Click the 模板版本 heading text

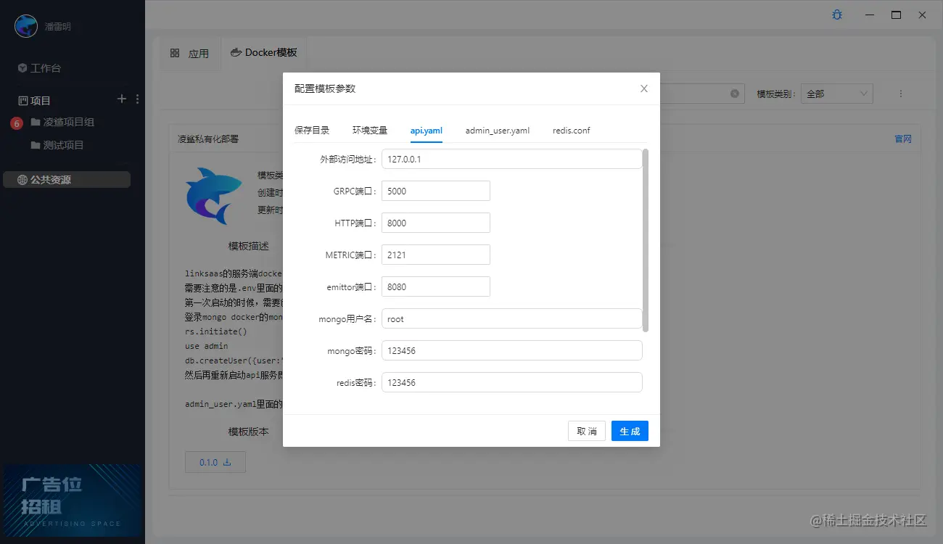coord(249,432)
